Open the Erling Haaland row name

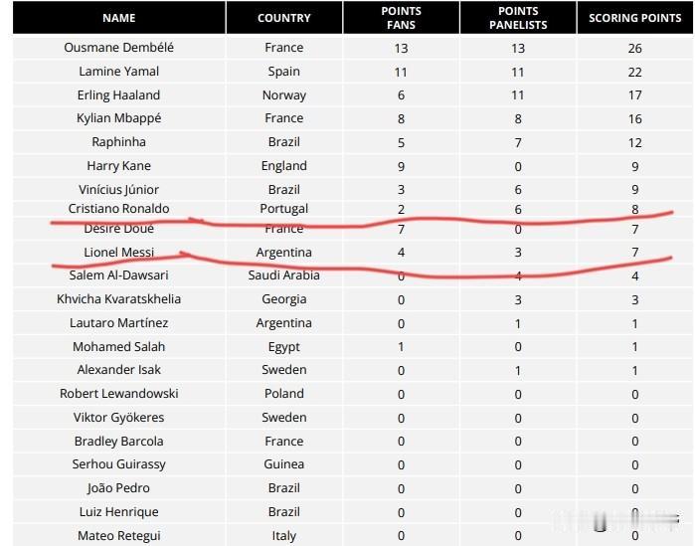(x=118, y=95)
